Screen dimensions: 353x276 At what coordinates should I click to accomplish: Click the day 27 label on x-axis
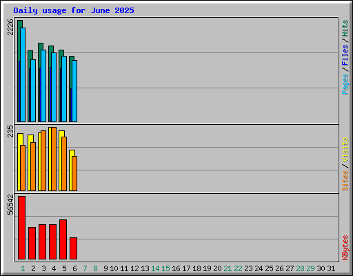(x=290, y=268)
